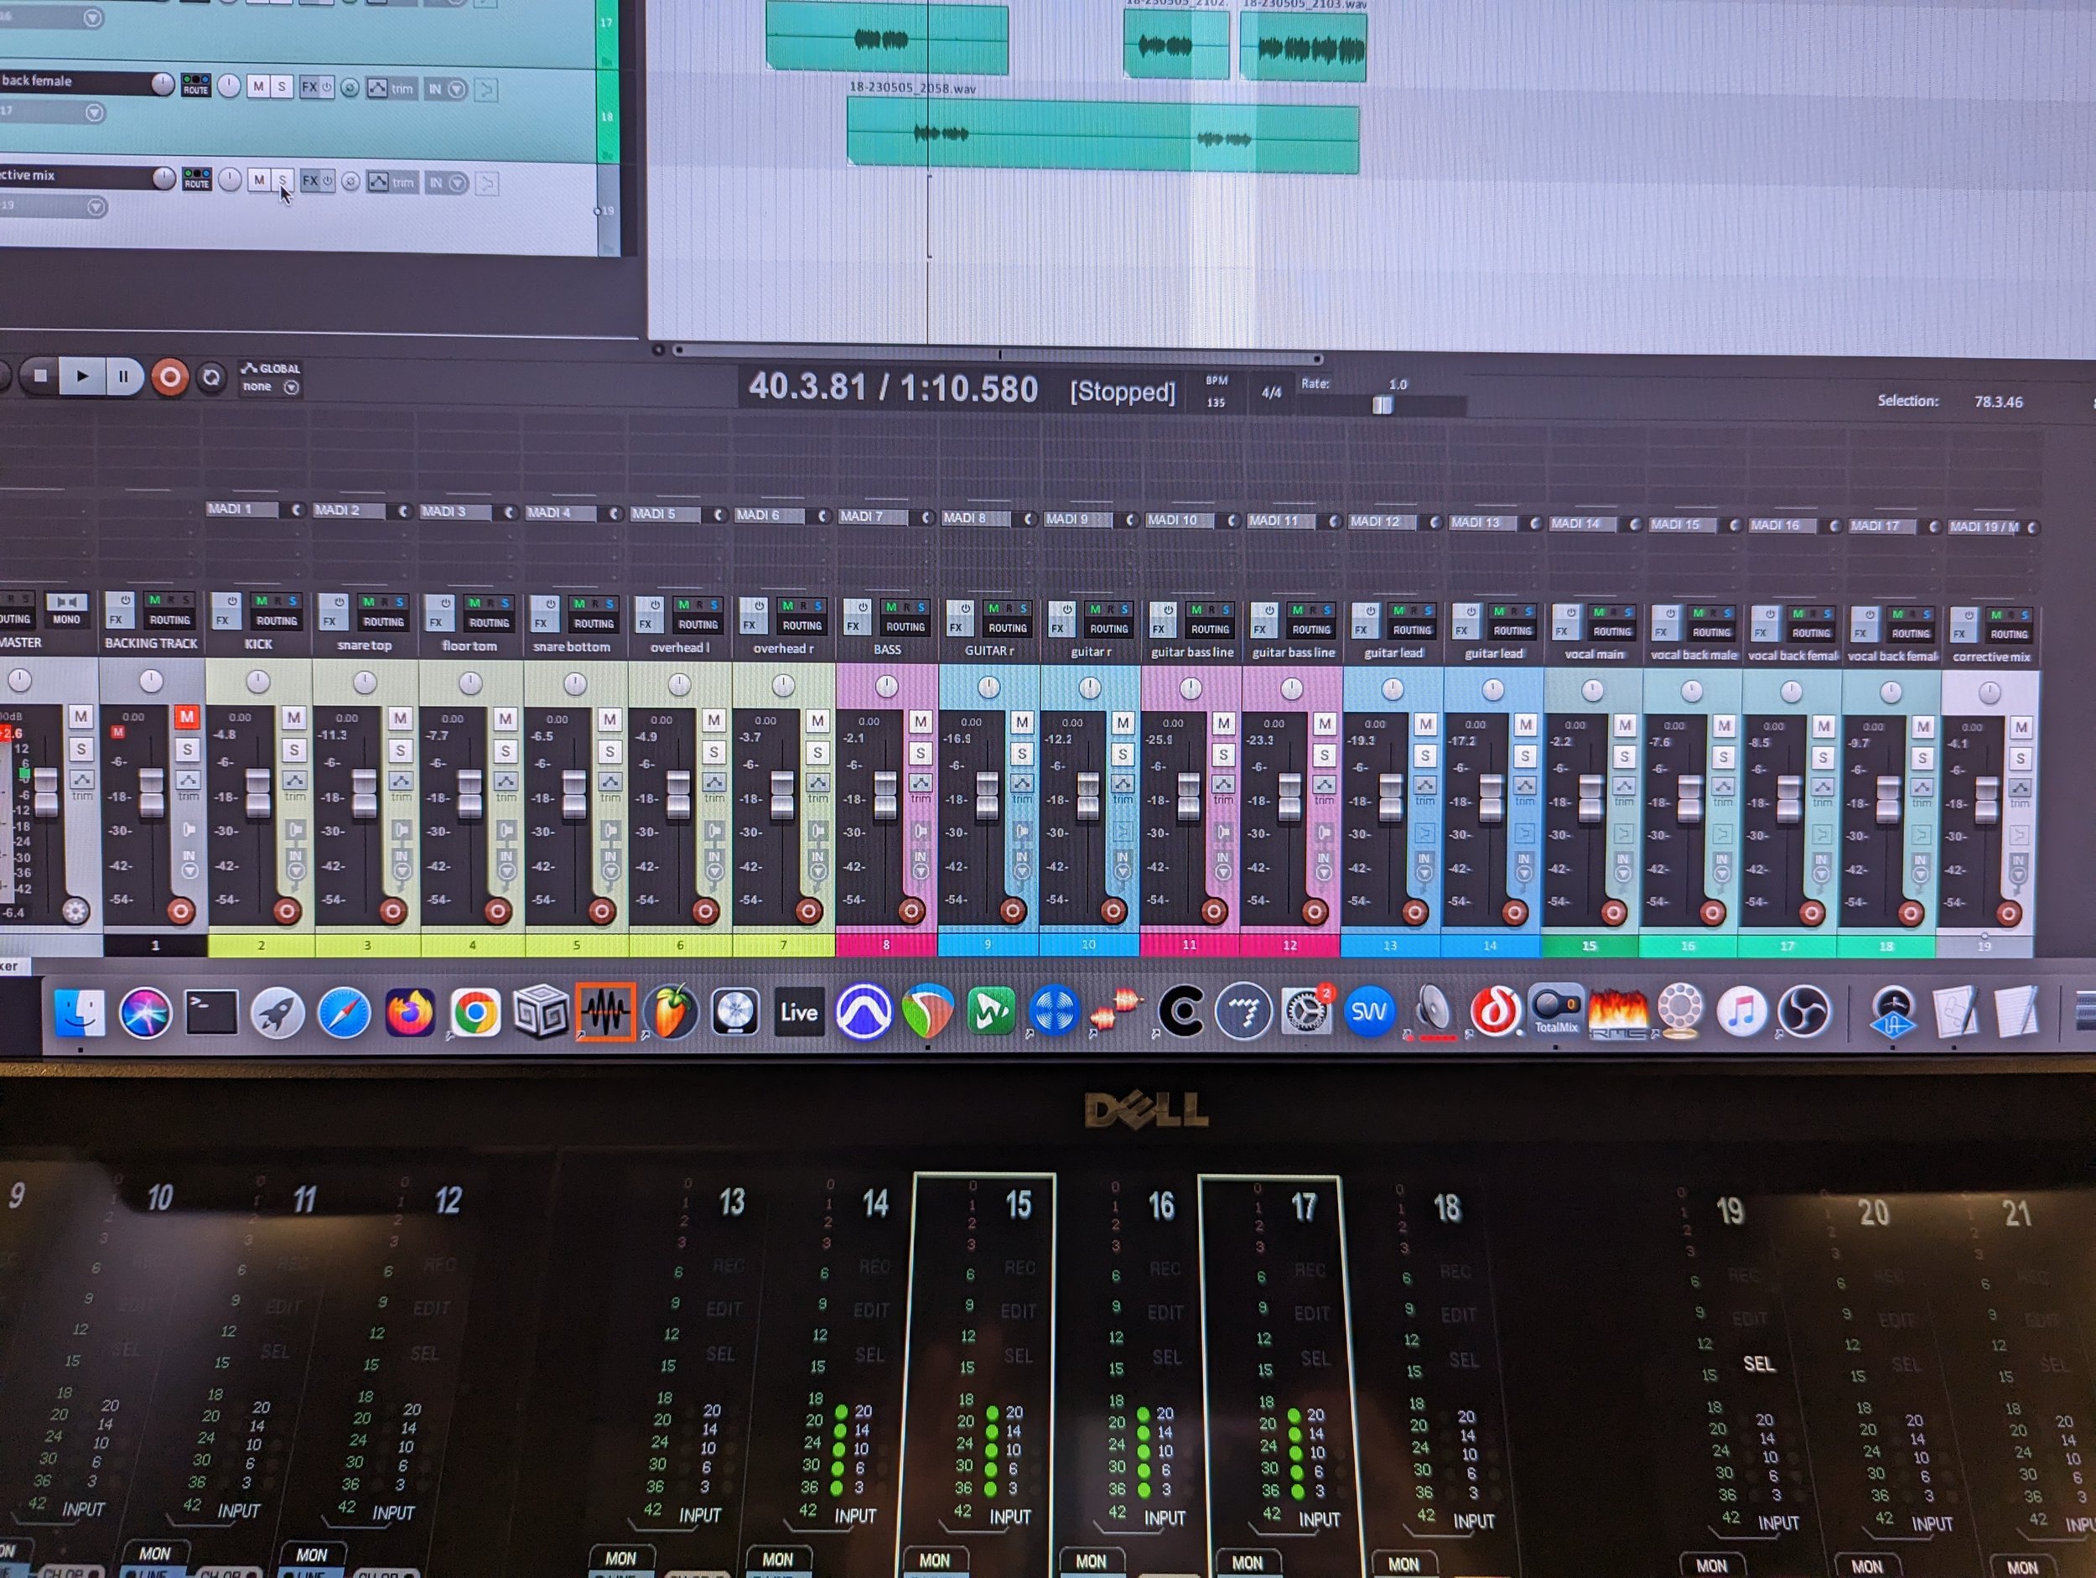Image resolution: width=2096 pixels, height=1578 pixels.
Task: Click SEL on channel 19 on lower monitor
Action: click(x=1758, y=1363)
